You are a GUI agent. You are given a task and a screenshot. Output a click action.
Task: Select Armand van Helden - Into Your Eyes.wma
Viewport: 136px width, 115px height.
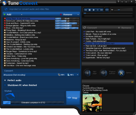[23, 47]
